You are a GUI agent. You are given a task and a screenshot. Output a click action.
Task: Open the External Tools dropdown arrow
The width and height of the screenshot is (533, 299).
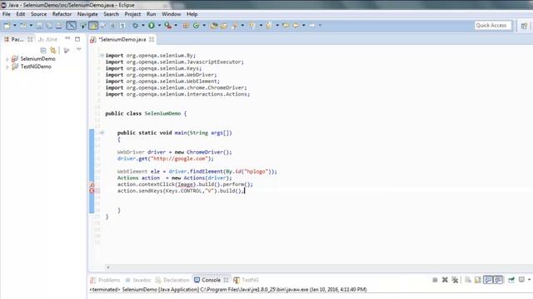tap(176, 26)
